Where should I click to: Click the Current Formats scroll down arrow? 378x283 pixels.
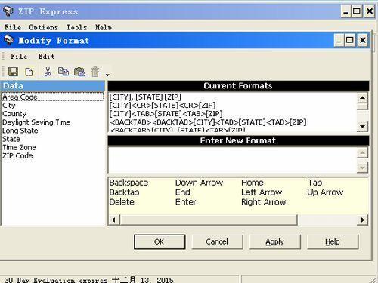(x=362, y=126)
